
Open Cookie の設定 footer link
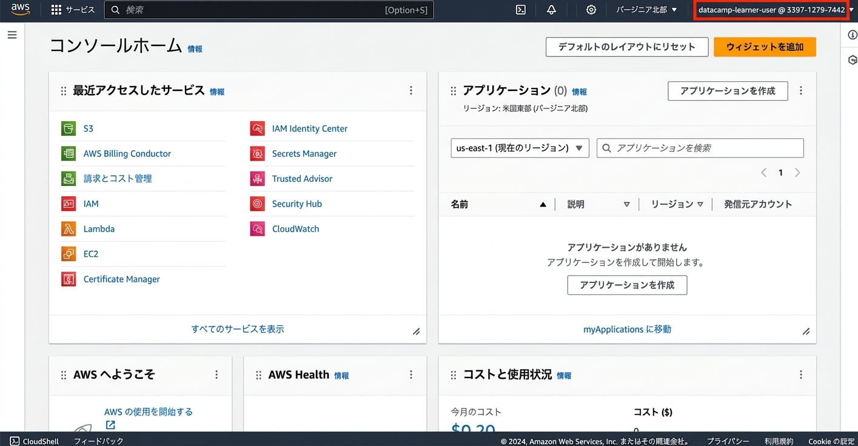(x=831, y=441)
